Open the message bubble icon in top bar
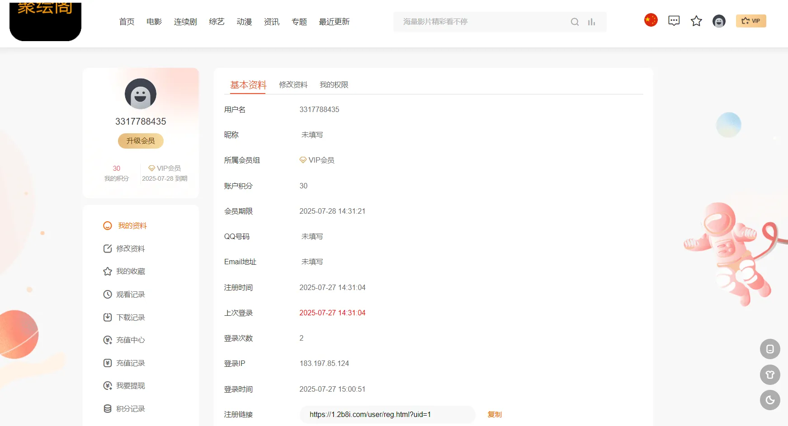This screenshot has width=788, height=426. (674, 20)
